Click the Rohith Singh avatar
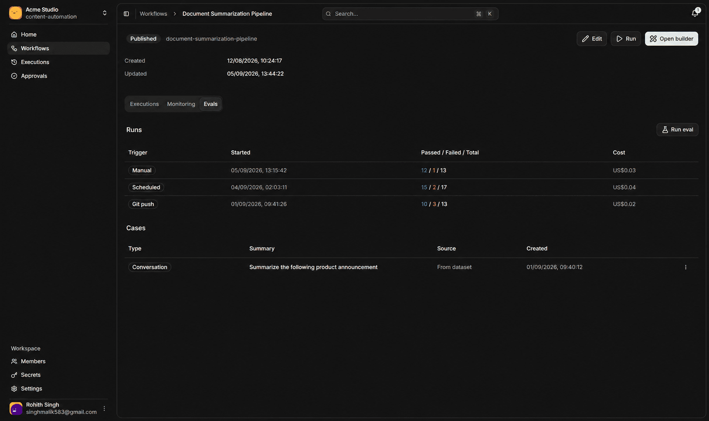Screen dimensions: 709x421 [16, 408]
